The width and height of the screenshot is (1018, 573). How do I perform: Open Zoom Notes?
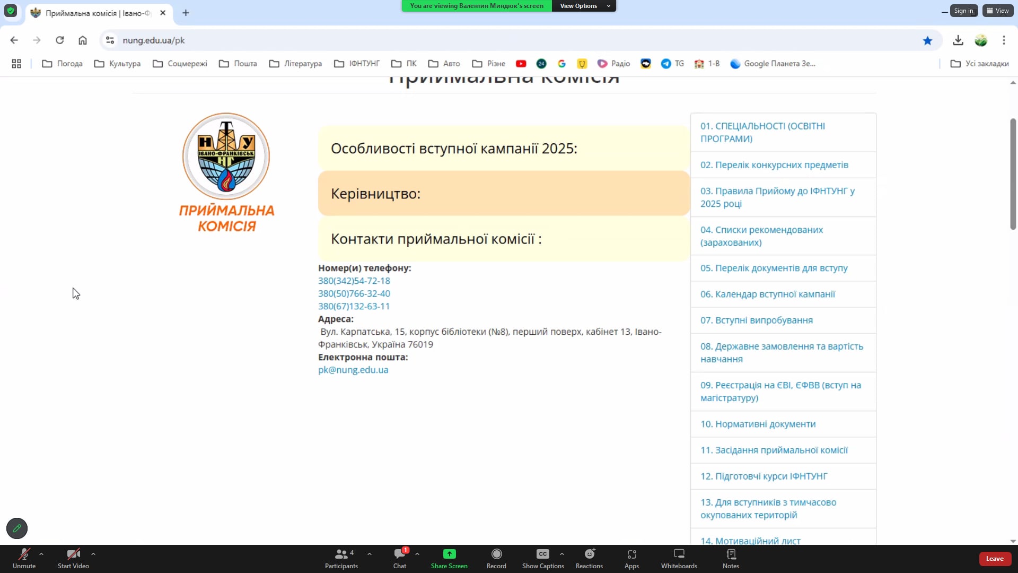[x=731, y=559]
